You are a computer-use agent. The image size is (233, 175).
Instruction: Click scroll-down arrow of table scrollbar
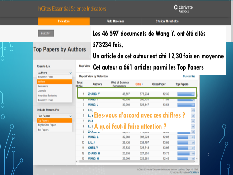197,159
